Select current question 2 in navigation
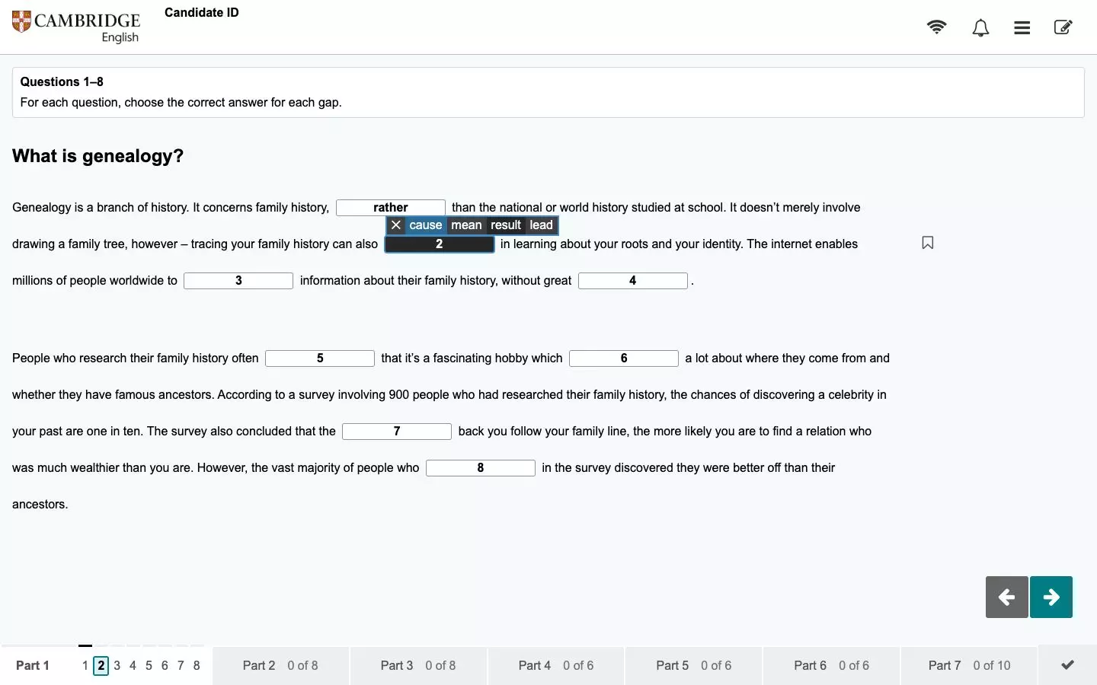 point(101,665)
